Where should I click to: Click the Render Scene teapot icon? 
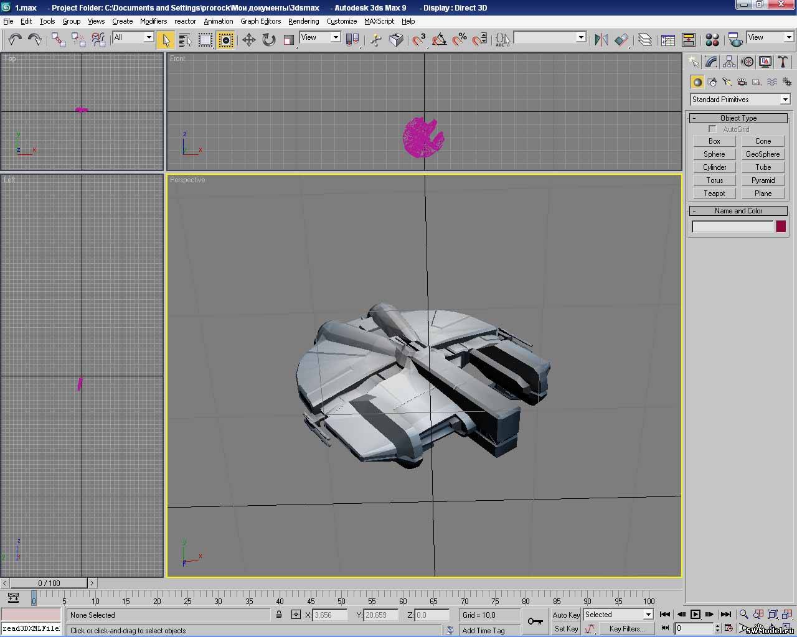pyautogui.click(x=735, y=40)
